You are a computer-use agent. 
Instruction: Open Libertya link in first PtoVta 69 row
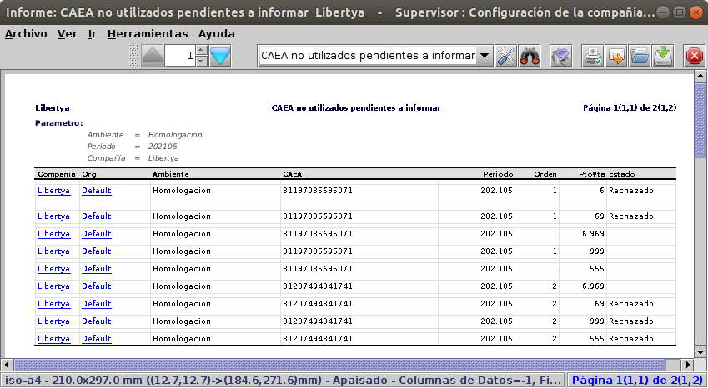(x=53, y=216)
